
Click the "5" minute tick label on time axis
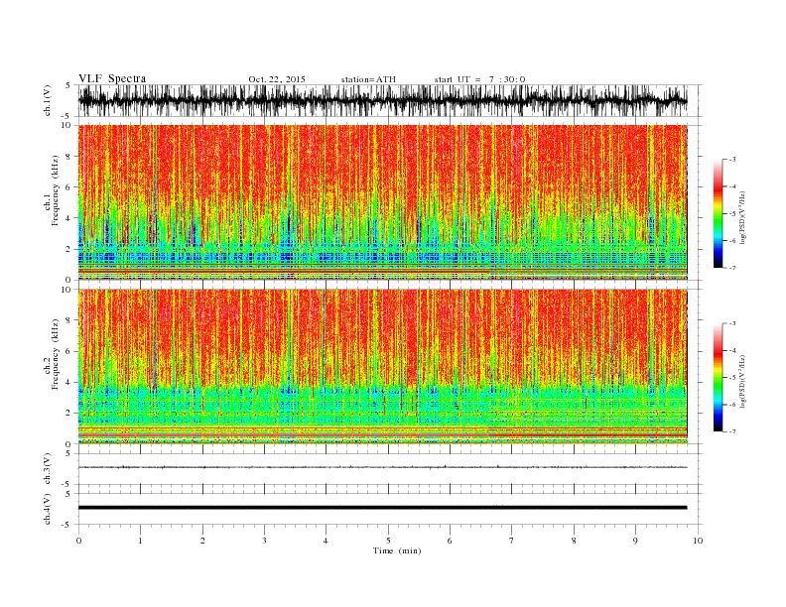coord(388,541)
